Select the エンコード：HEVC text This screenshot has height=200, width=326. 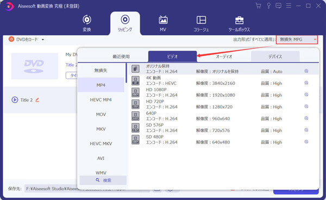point(161,83)
